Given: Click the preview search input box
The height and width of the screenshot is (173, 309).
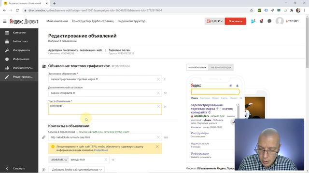Looking at the screenshot, I should click(x=215, y=92).
